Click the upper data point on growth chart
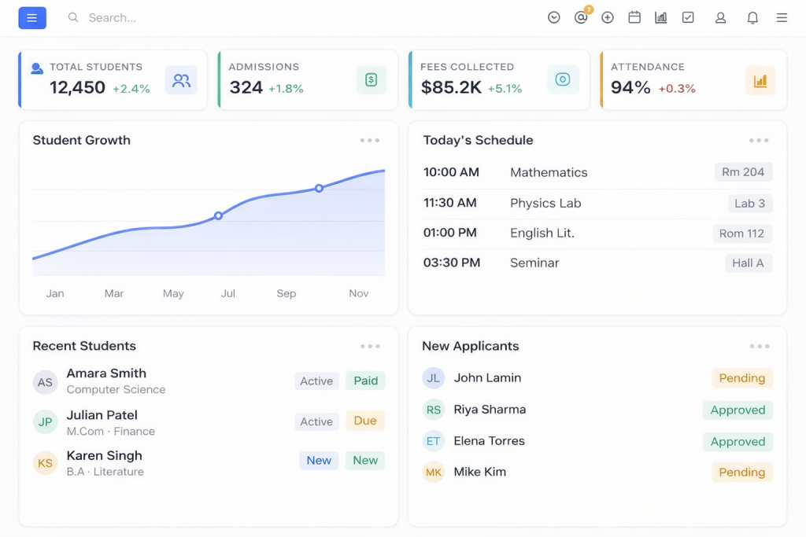Image resolution: width=806 pixels, height=537 pixels. pyautogui.click(x=320, y=189)
